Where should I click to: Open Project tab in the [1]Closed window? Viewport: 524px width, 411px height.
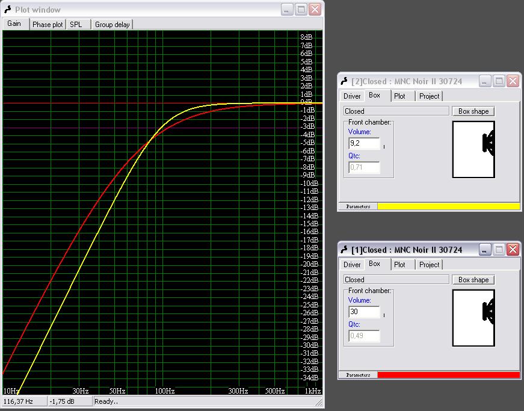429,265
